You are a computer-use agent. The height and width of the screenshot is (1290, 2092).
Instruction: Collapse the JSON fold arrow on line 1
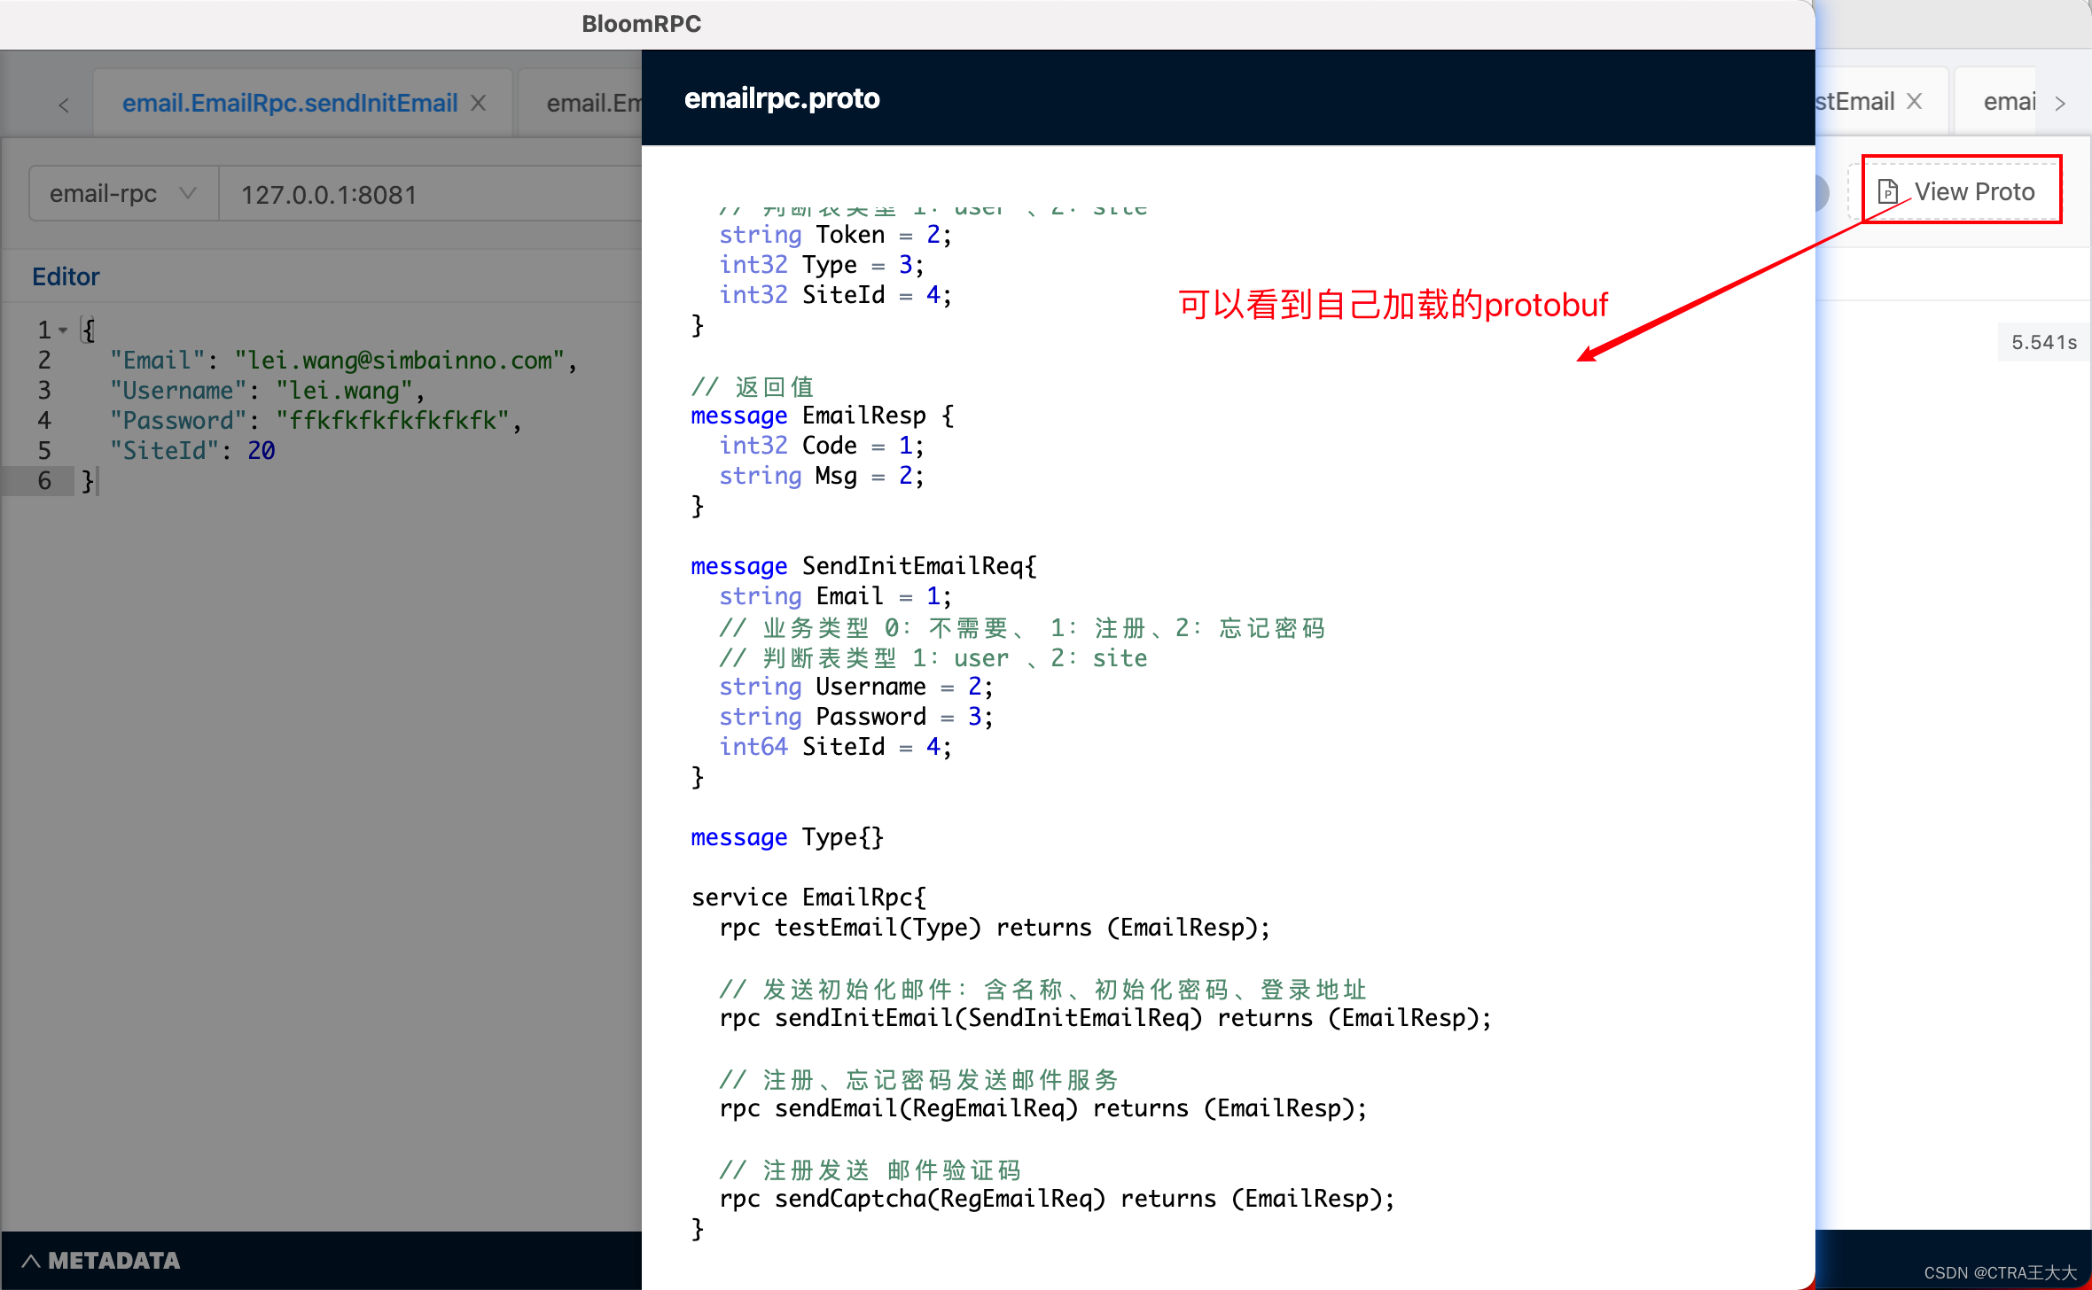coord(63,330)
